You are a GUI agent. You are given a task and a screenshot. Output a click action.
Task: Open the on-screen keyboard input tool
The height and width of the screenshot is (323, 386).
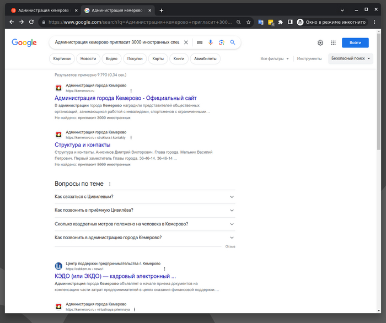(199, 42)
